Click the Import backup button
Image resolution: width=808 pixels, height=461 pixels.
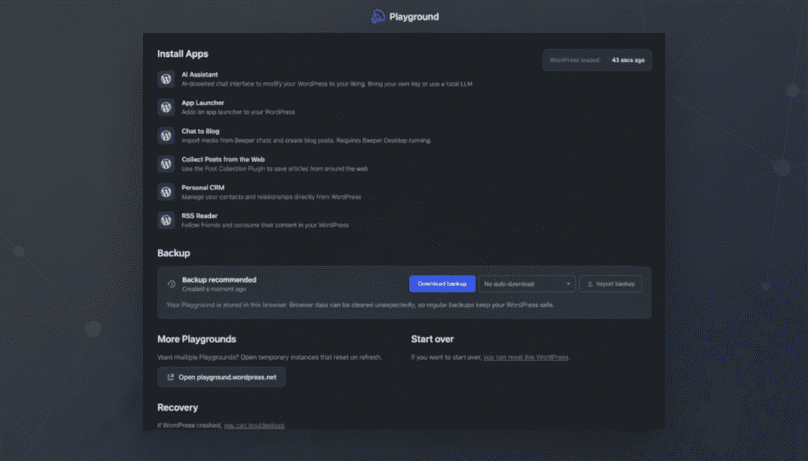tap(610, 284)
